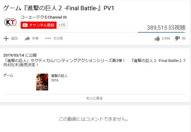Open the three-dot その他 more menu
Image resolution: width=191 pixels, height=132 pixels.
(48, 38)
